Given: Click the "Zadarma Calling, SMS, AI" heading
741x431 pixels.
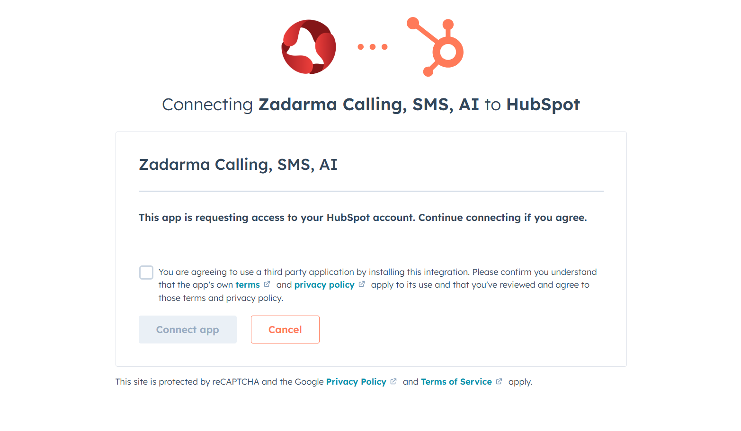Looking at the screenshot, I should (238, 164).
